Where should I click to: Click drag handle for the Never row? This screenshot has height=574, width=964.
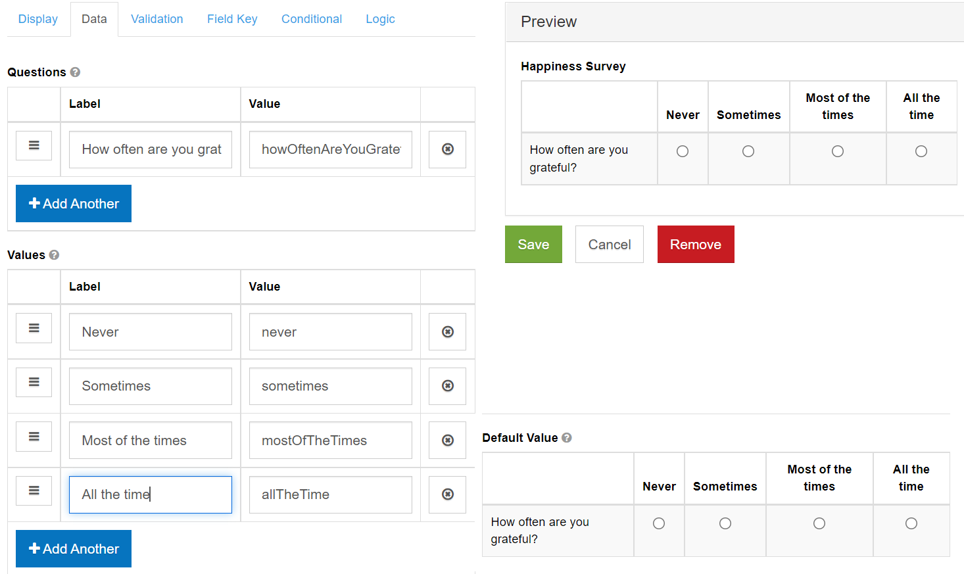coord(34,328)
